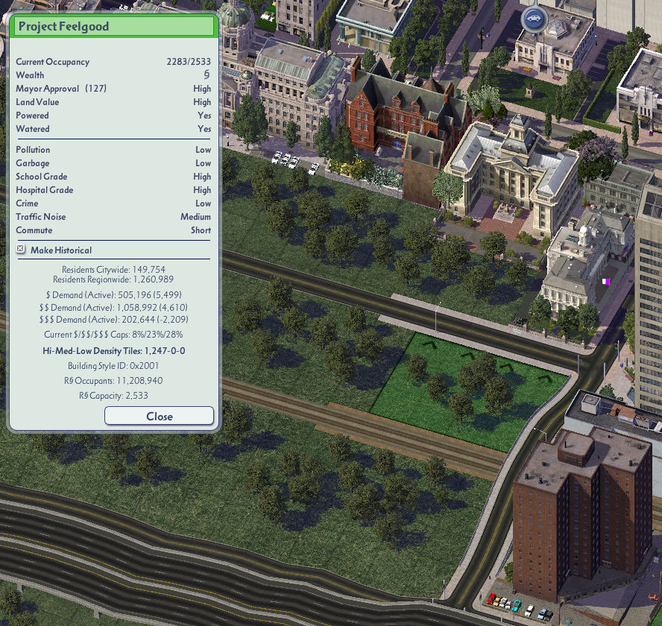Click the blue car traffic bubble icon
The image size is (662, 626).
coord(534,19)
